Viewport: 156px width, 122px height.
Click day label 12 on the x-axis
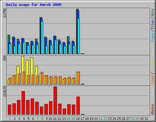59,119
